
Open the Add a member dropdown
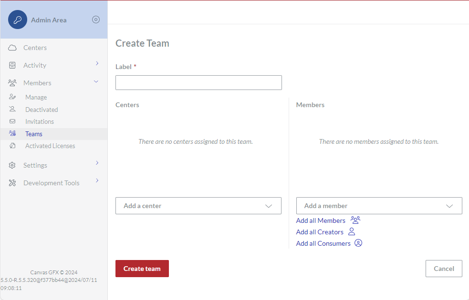379,206
